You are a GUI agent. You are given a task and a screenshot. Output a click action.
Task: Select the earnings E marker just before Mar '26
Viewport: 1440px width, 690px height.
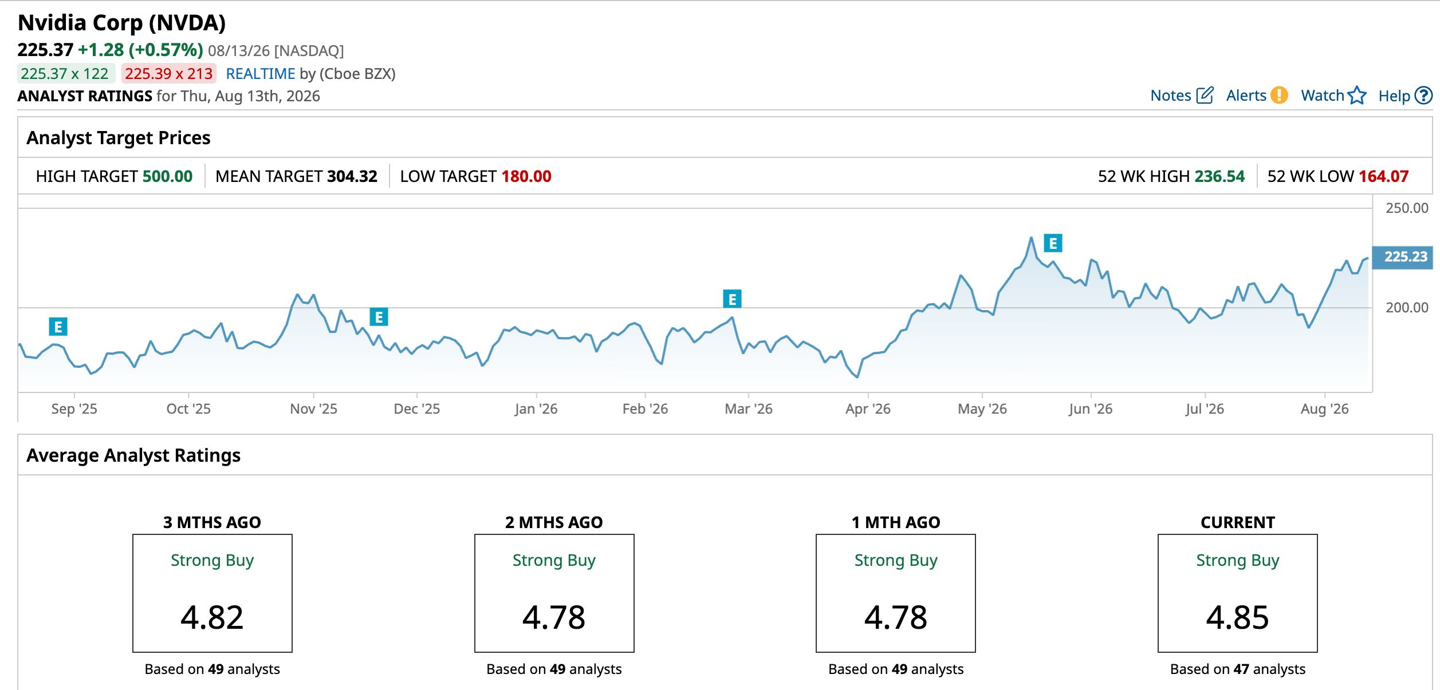pyautogui.click(x=732, y=299)
